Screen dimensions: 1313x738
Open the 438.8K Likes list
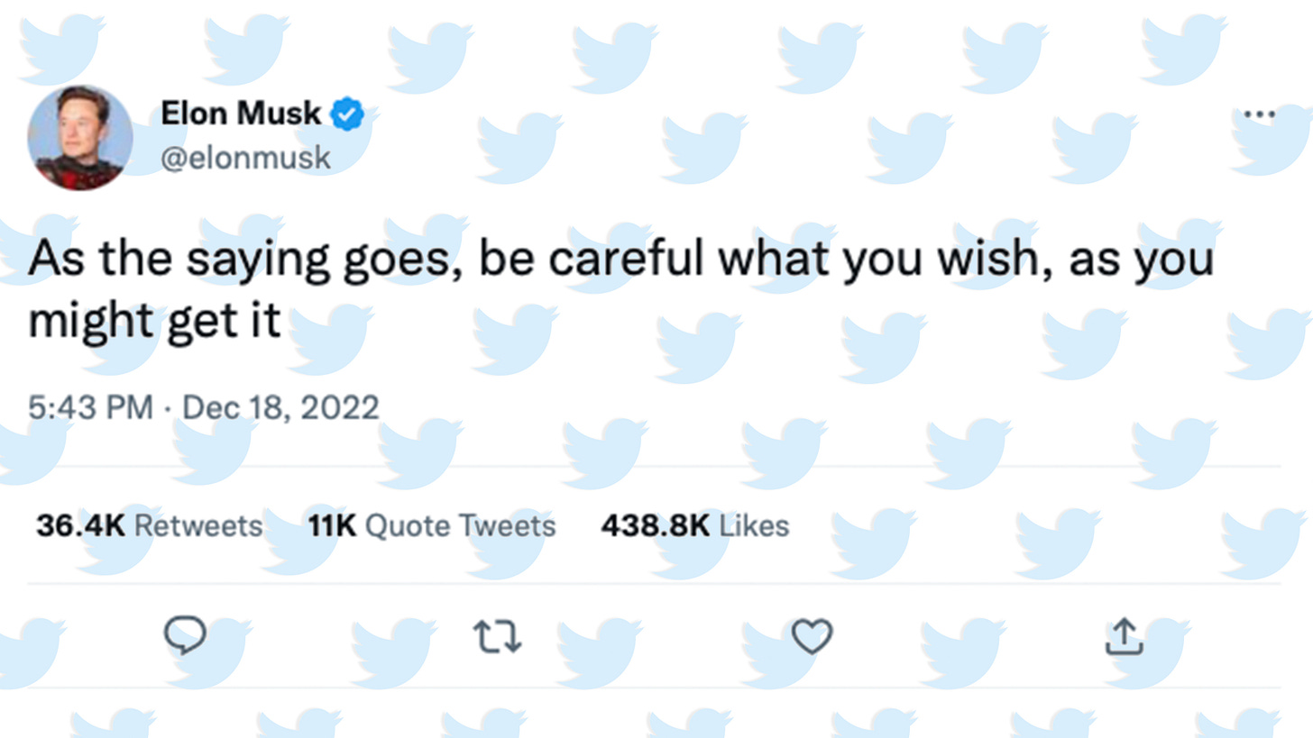[693, 525]
